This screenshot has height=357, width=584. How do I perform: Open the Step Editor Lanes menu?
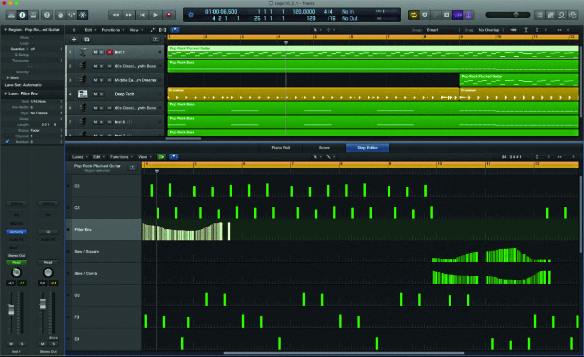pyautogui.click(x=80, y=157)
